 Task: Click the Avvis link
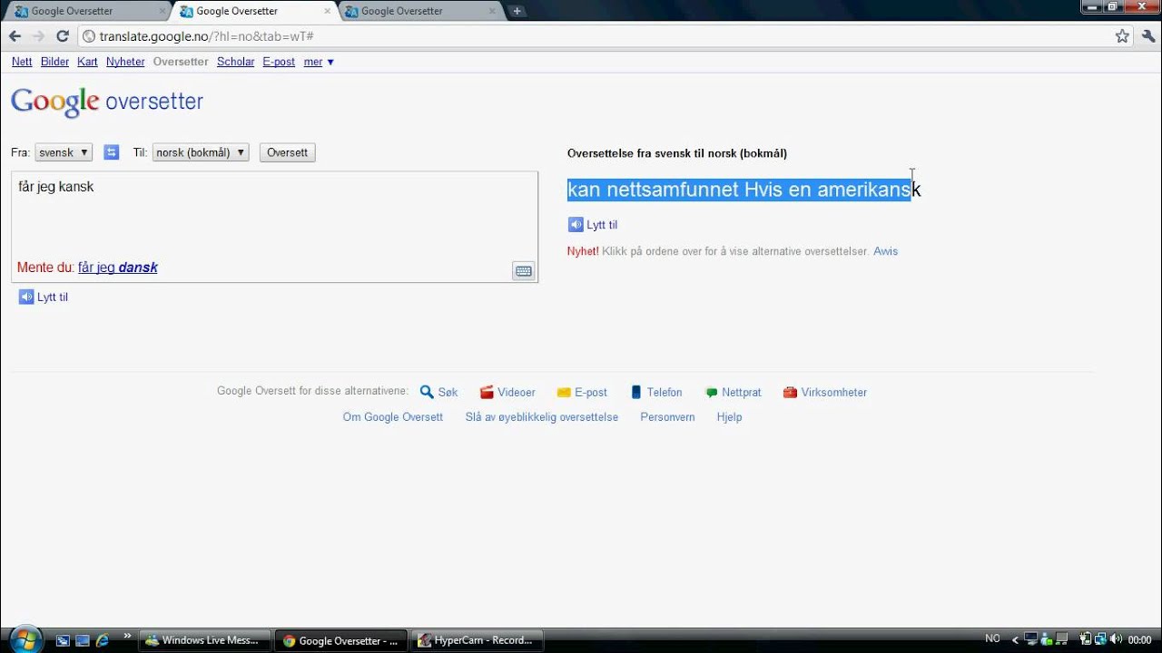885,251
